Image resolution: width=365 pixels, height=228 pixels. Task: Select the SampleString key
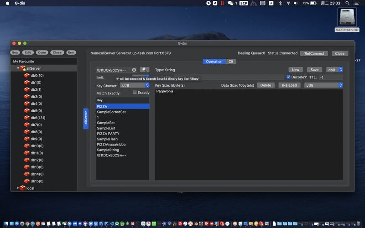[x=123, y=150]
